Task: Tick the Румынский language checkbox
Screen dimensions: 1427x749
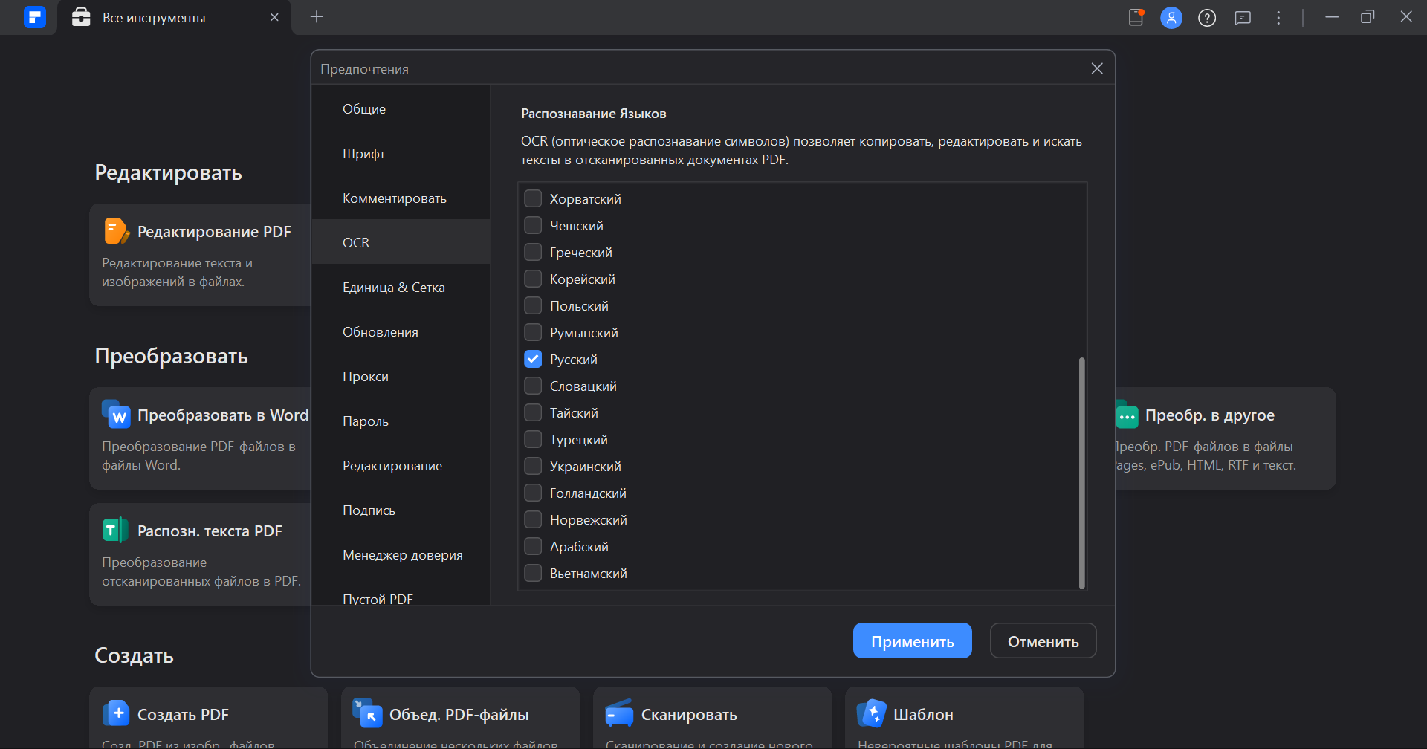Action: tap(533, 332)
